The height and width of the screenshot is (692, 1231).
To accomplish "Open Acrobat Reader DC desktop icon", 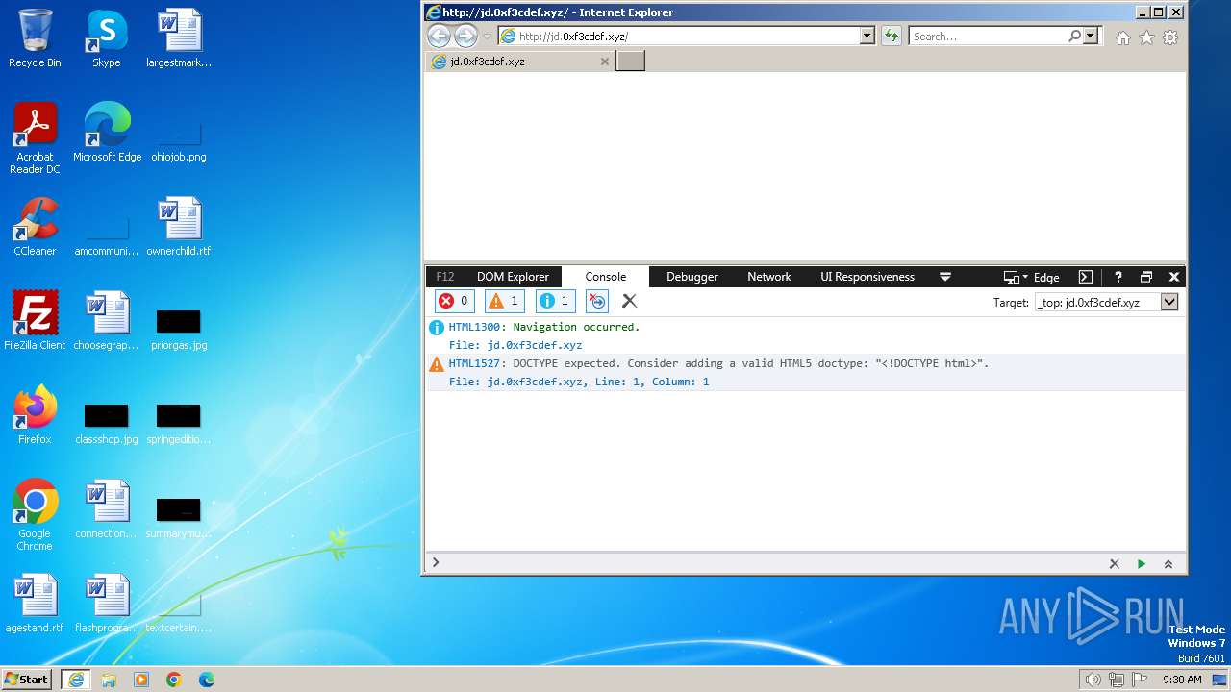I will click(35, 139).
